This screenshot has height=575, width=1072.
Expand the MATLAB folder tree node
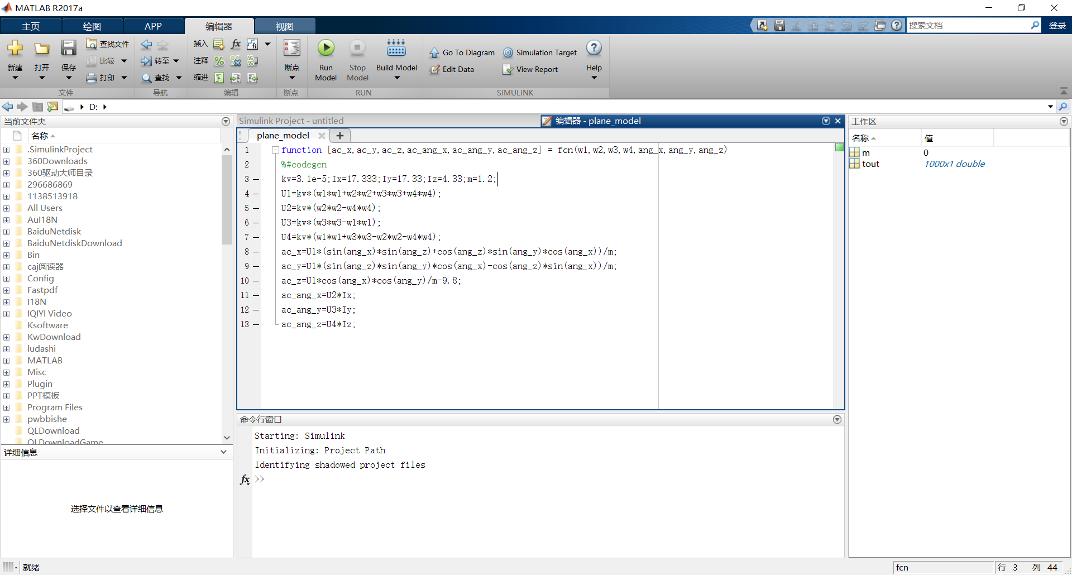tap(7, 361)
